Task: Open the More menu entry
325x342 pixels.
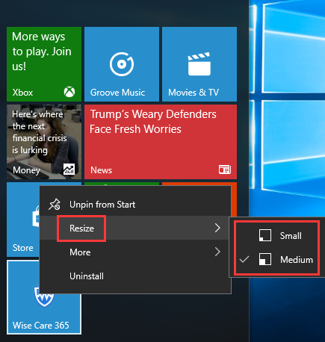Action: 135,252
